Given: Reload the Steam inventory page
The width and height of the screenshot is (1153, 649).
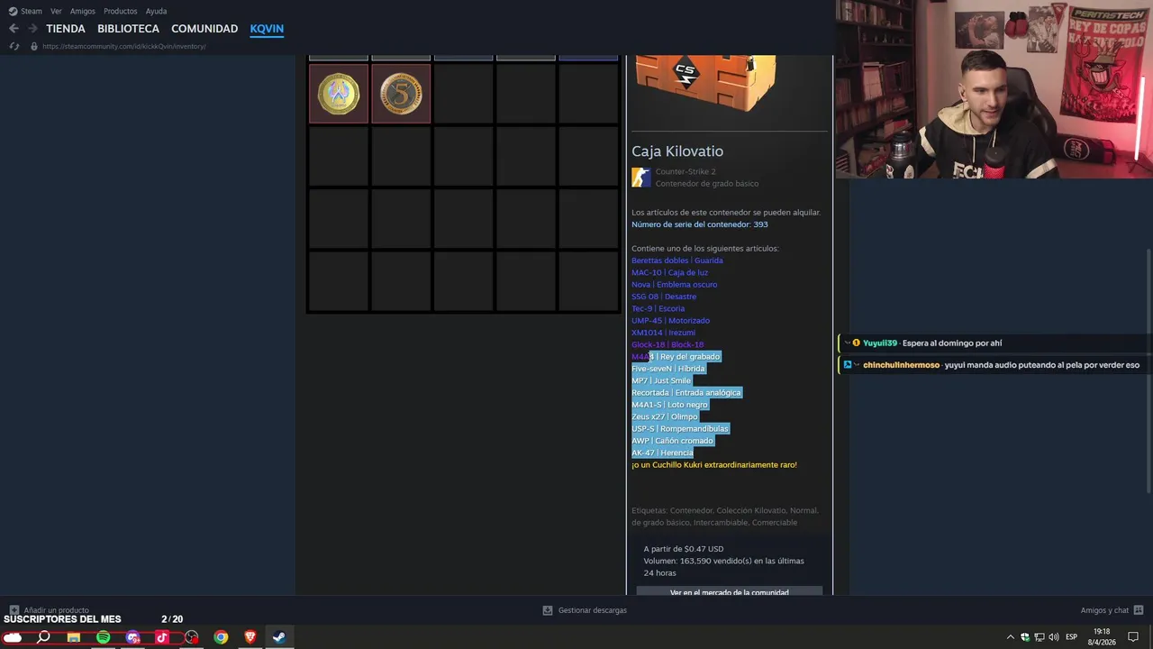Looking at the screenshot, I should pos(14,46).
